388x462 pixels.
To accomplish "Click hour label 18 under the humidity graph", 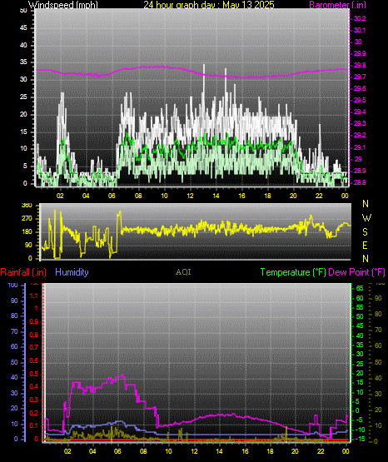I will 270,451.
